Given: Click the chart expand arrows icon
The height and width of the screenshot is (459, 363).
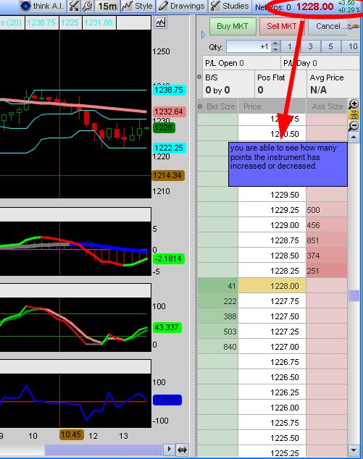Looking at the screenshot, I should (182, 450).
